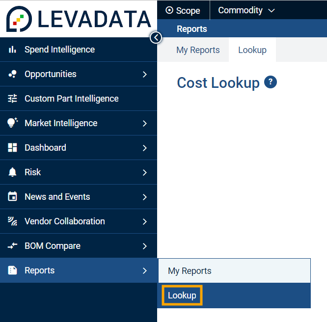This screenshot has height=322, width=327.
Task: Select Lookup in the Reports flyout menu
Action: point(182,295)
